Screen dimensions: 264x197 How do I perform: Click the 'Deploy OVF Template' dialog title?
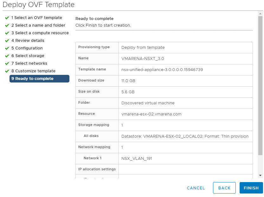(38, 5)
